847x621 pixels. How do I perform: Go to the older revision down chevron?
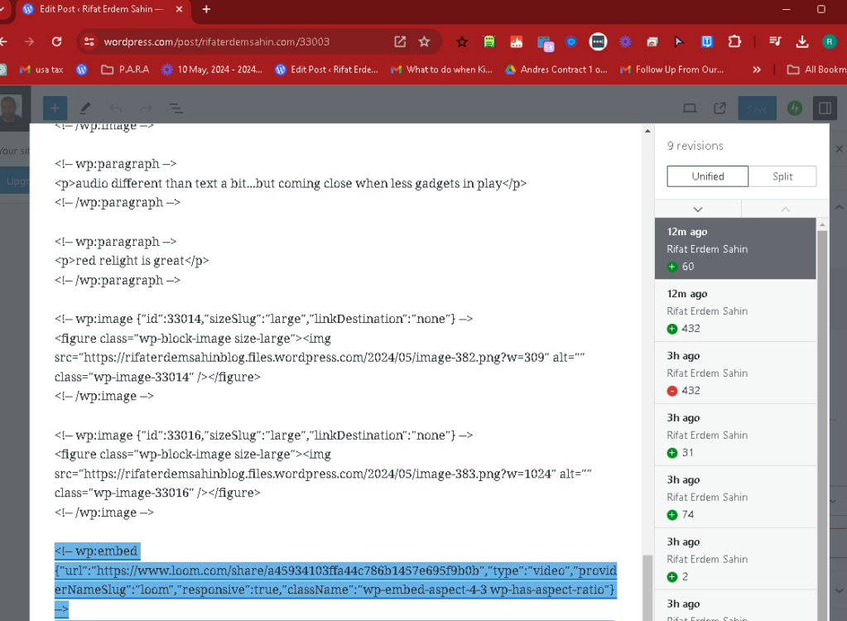pos(698,209)
